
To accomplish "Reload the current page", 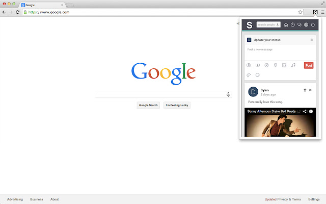I will [x=17, y=12].
